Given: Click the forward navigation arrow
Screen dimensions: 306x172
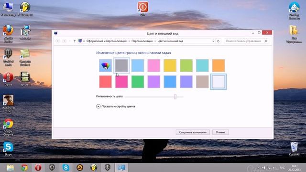Looking at the screenshot, I should (x=64, y=41).
